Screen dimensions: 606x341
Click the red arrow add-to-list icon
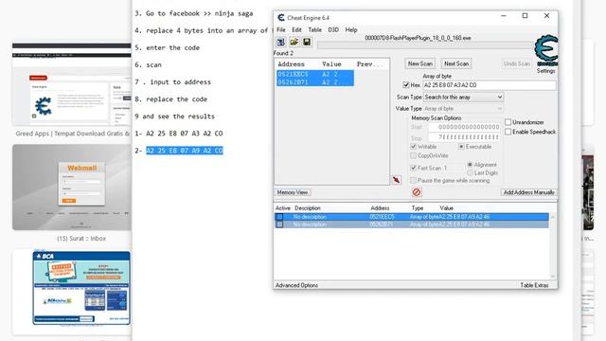coord(396,180)
